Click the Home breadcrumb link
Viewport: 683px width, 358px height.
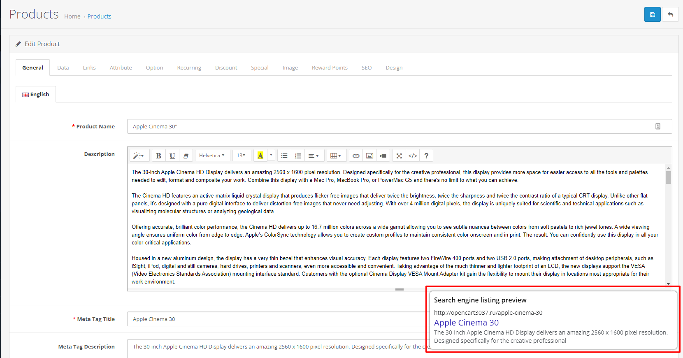click(72, 16)
